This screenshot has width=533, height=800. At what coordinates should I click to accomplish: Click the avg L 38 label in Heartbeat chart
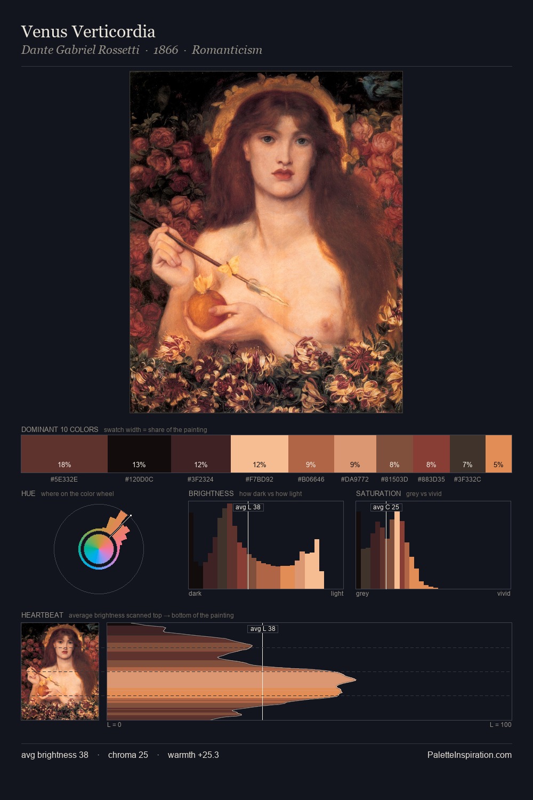click(263, 628)
